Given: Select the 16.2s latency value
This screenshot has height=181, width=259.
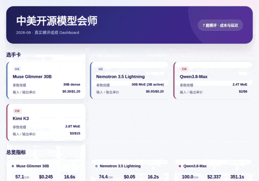Looking at the screenshot, I should pyautogui.click(x=153, y=177).
